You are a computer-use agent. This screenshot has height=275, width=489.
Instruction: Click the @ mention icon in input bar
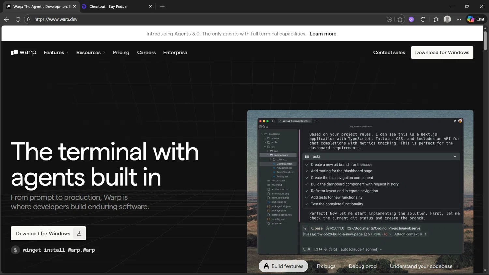(x=330, y=249)
